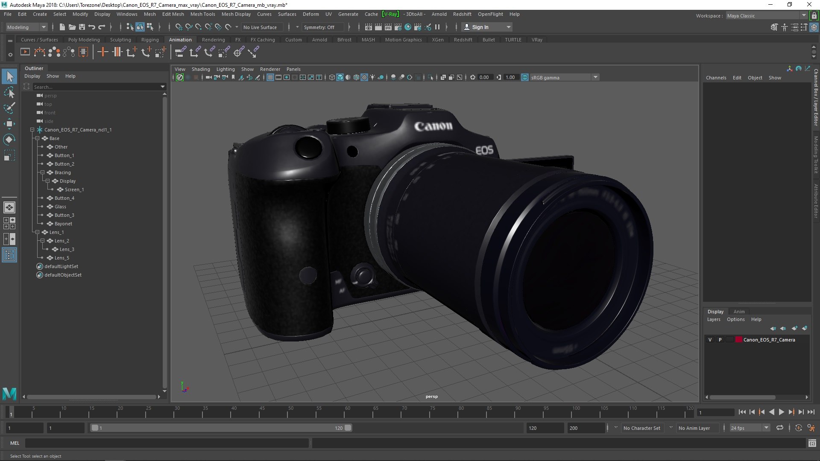
Task: Open the viewport Shading menu
Action: (201, 69)
